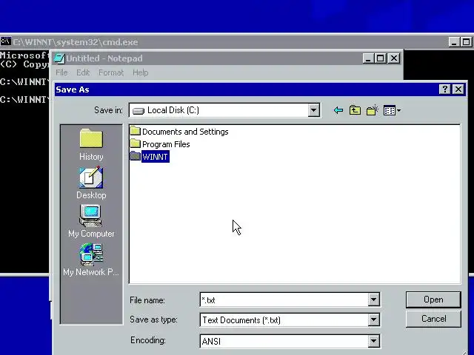
Task: Select the Program Files folder
Action: pos(160,144)
